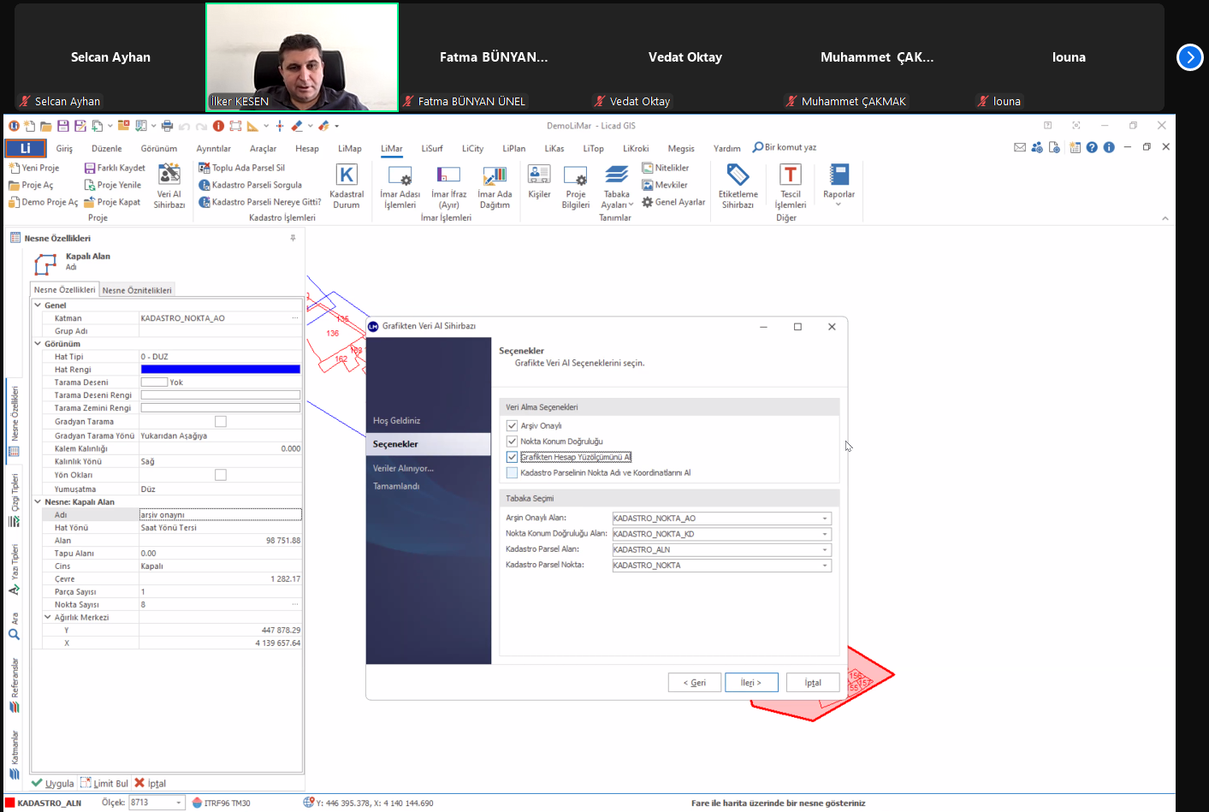This screenshot has width=1209, height=812.
Task: Enable Kadastro Parselinin Nokta Adı ve Koordinatlarını Al
Action: coord(512,472)
